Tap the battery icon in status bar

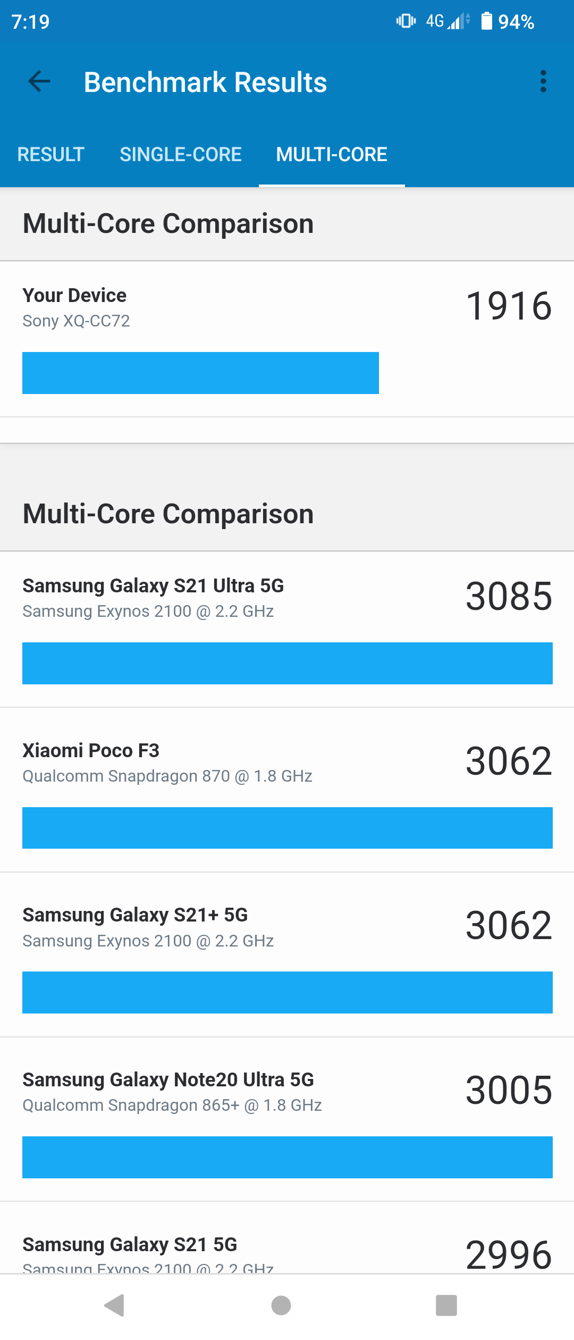pyautogui.click(x=486, y=21)
